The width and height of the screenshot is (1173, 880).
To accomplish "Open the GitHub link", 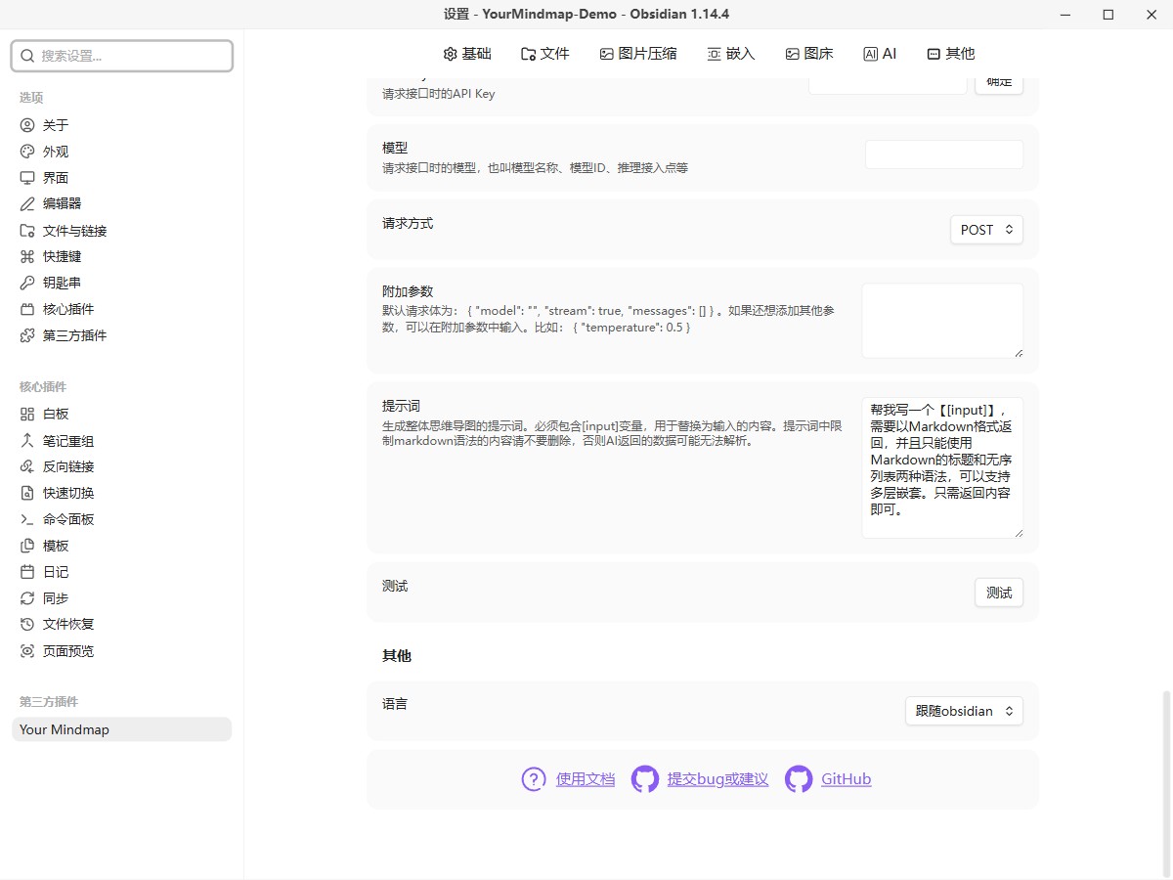I will pyautogui.click(x=846, y=779).
